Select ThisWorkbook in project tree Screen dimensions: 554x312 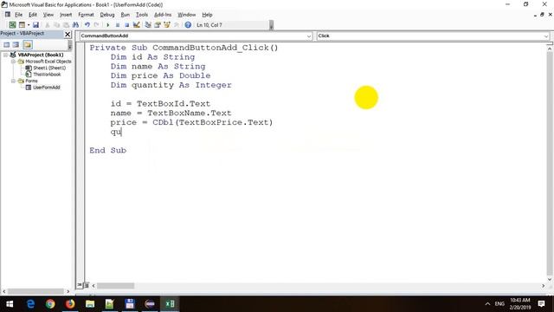tap(47, 75)
